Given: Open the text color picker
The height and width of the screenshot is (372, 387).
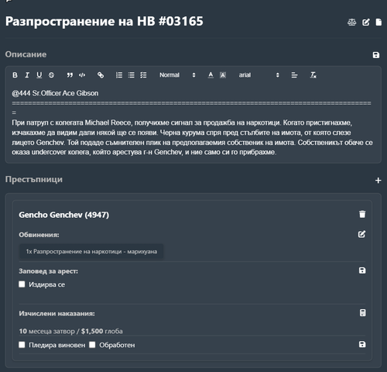Looking at the screenshot, I should point(211,75).
